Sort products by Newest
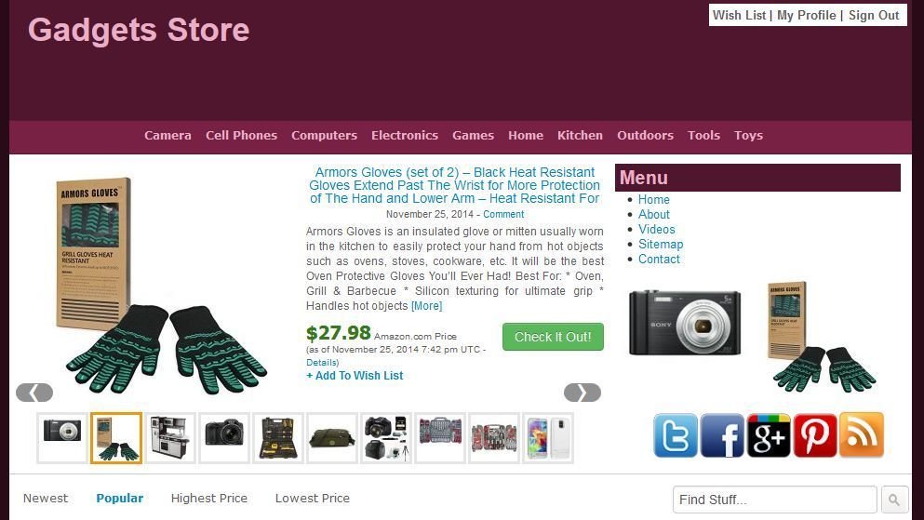Screen dimensions: 924x520 click(46, 499)
